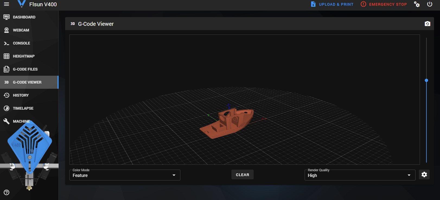Open the Webcam page

29,30
